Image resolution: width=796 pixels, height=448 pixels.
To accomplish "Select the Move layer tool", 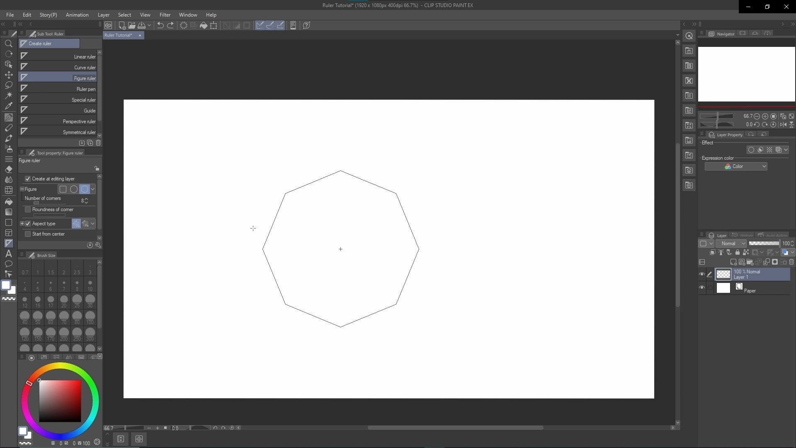I will (8, 75).
